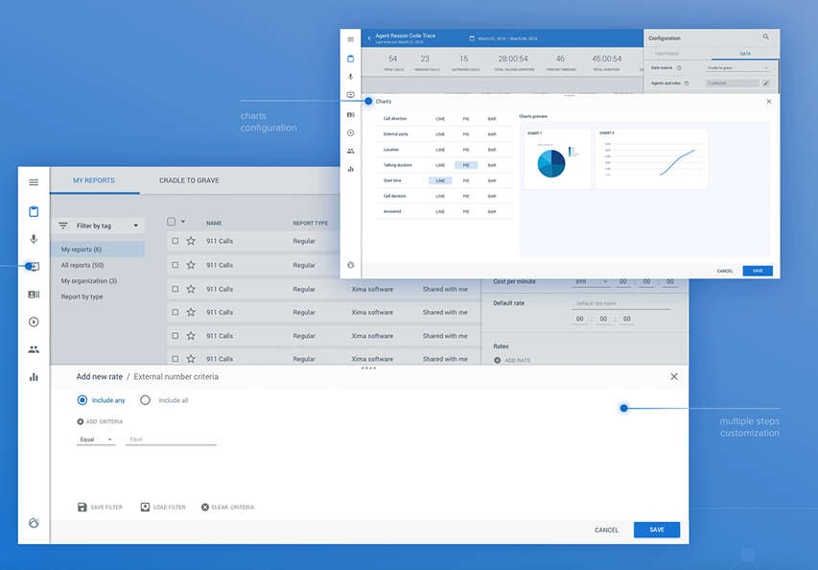Click the Clear Criteria x icon

(x=205, y=507)
